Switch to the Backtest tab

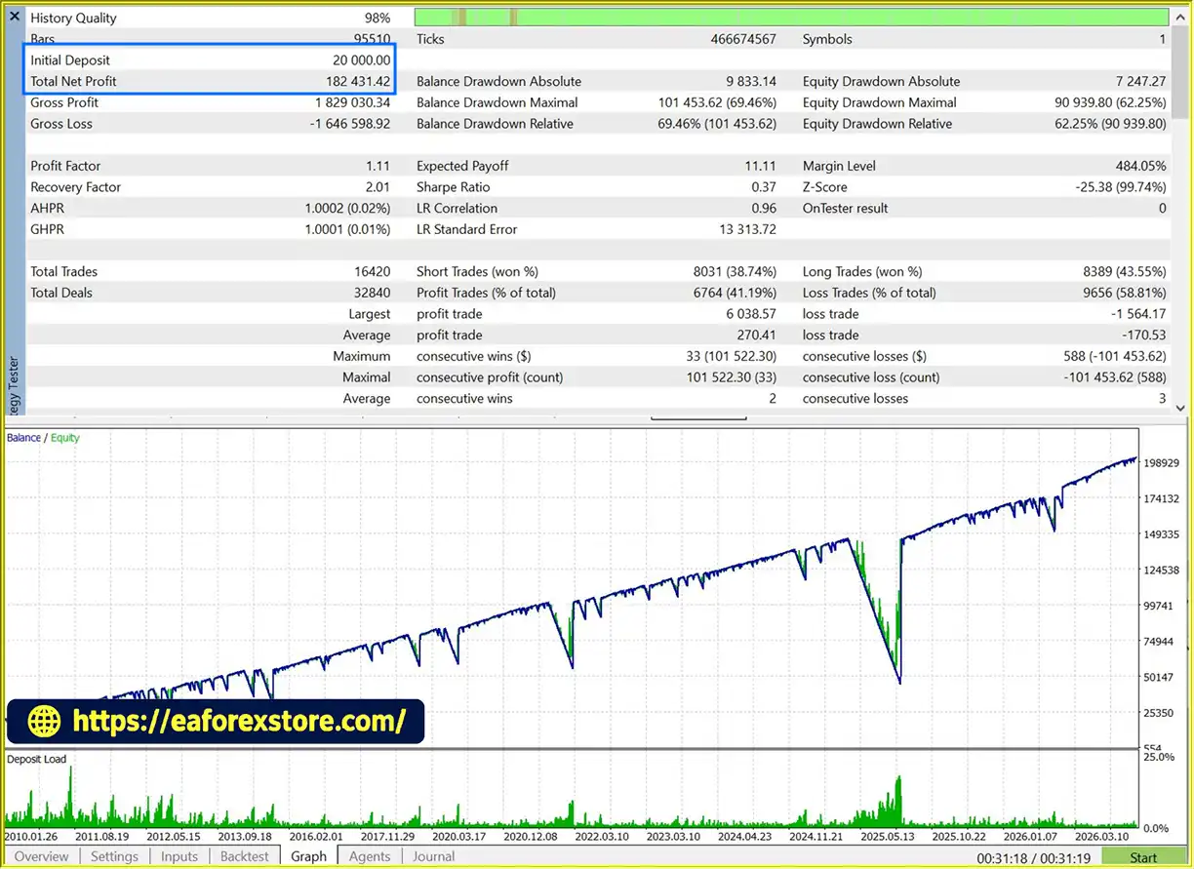click(x=244, y=856)
